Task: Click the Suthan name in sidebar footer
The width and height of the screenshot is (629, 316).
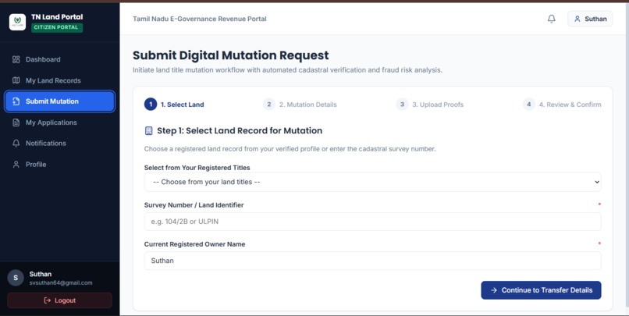Action: click(x=40, y=275)
